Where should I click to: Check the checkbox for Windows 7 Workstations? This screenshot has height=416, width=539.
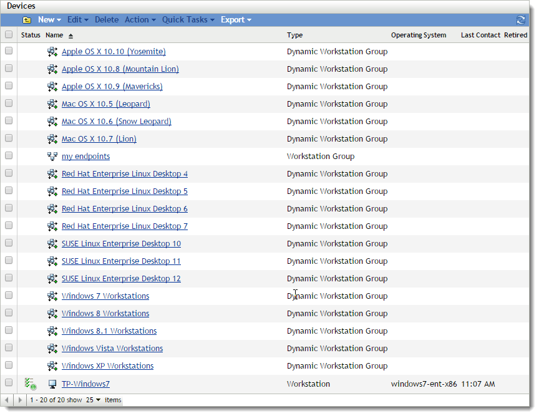point(9,296)
